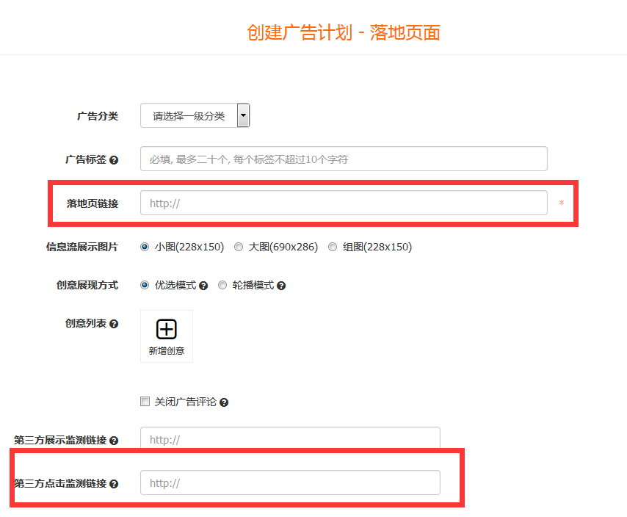Click the help icon beside 轮播模式
Screen dimensions: 627x517
pyautogui.click(x=281, y=286)
